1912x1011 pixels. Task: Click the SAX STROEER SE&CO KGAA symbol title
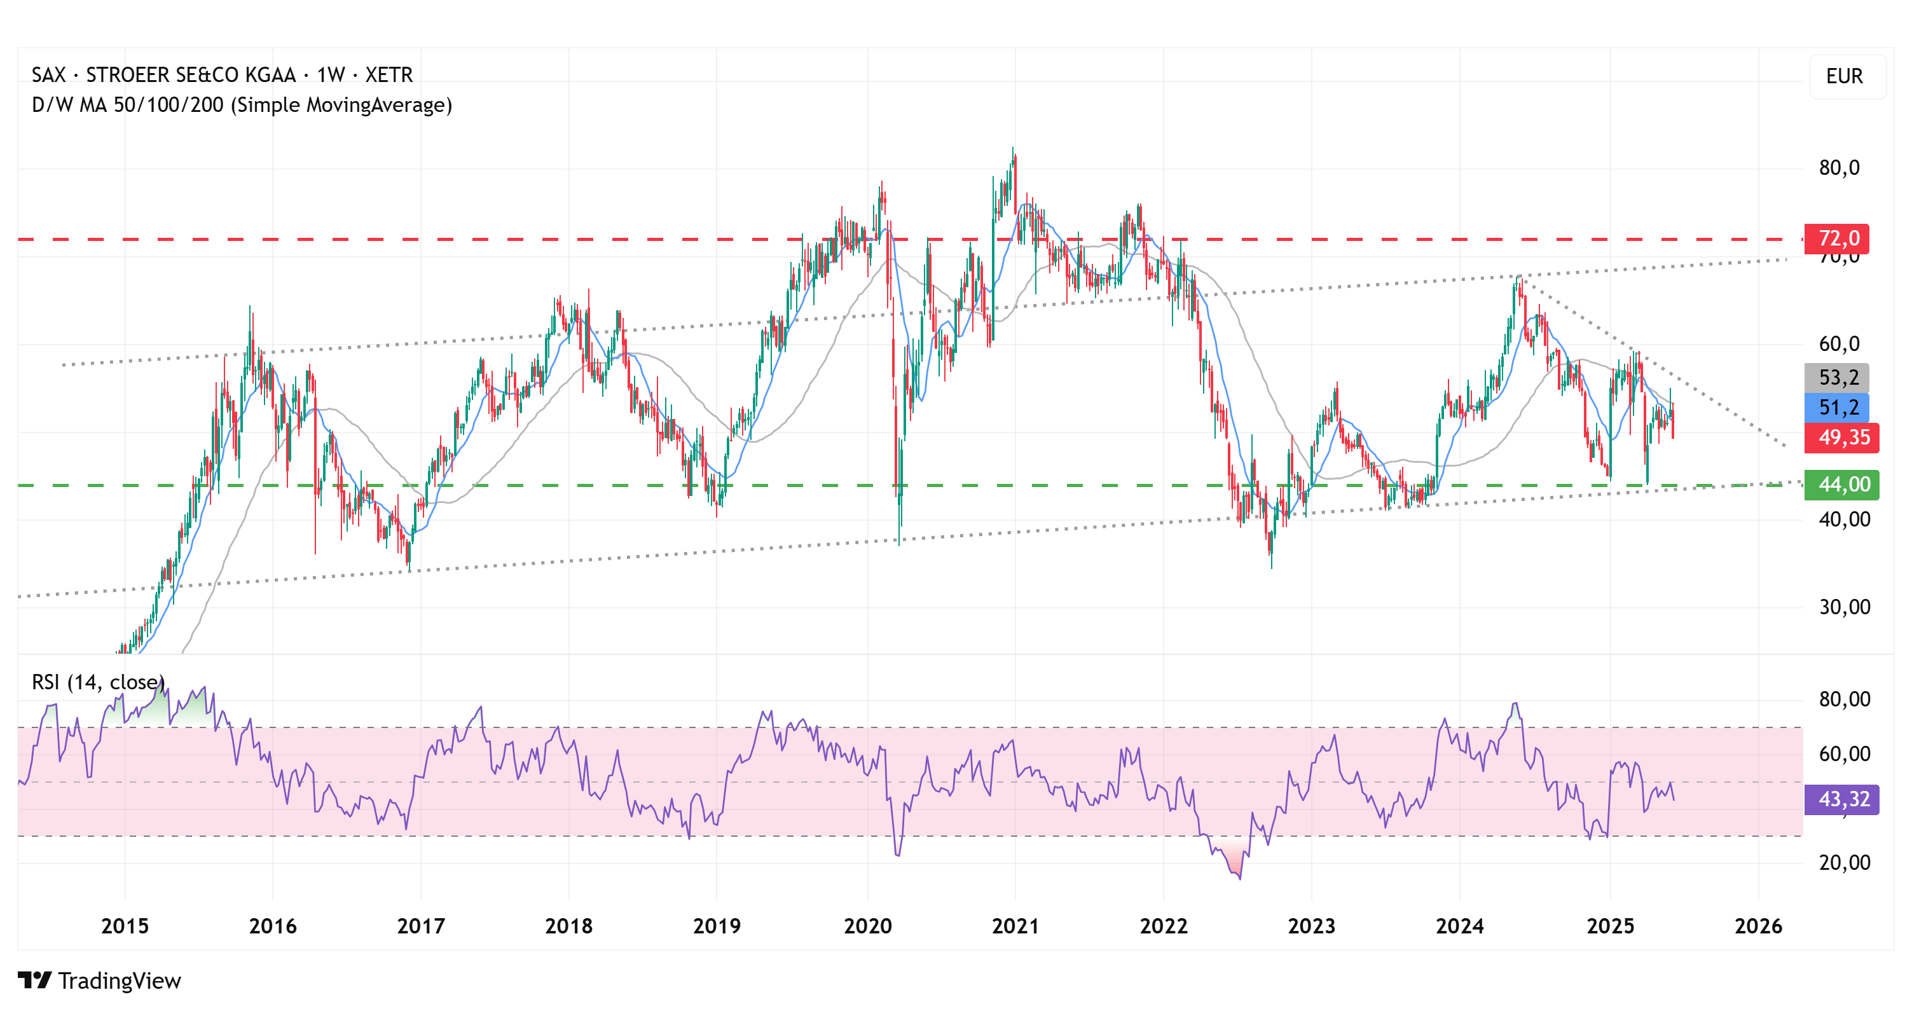pyautogui.click(x=222, y=75)
